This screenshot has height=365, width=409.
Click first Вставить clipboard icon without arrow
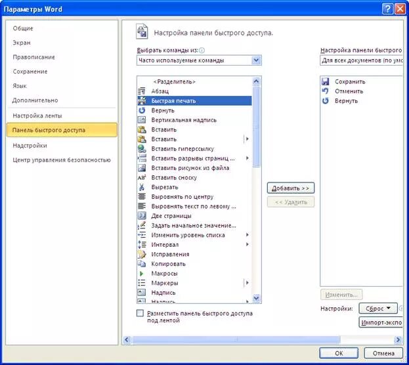[x=142, y=130]
